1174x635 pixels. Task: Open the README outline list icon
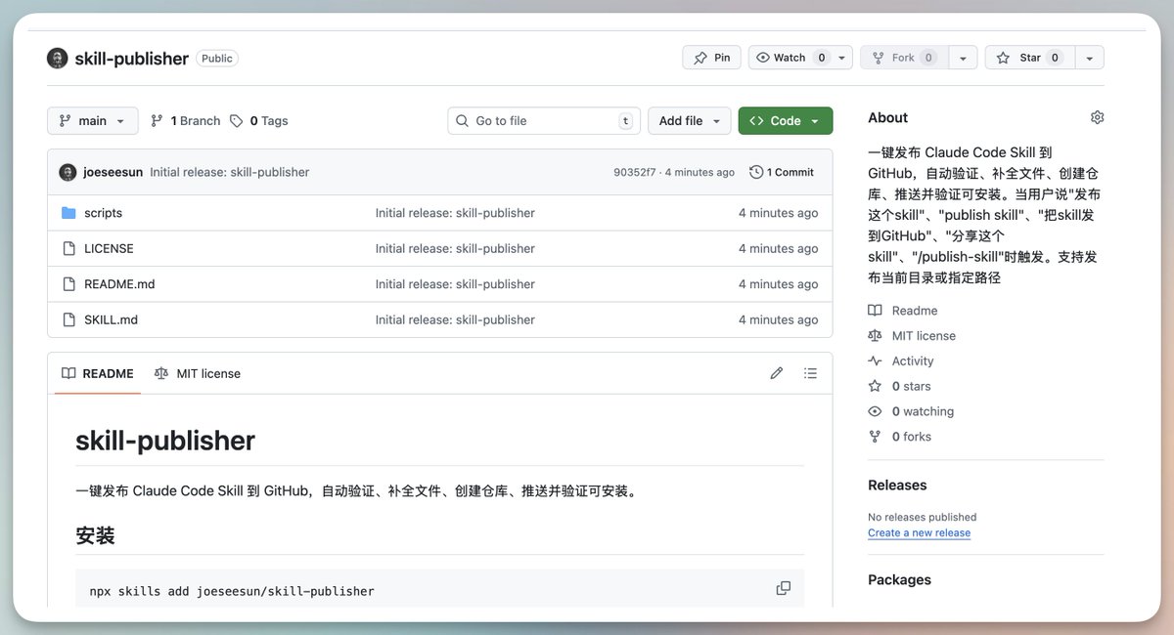tap(810, 373)
